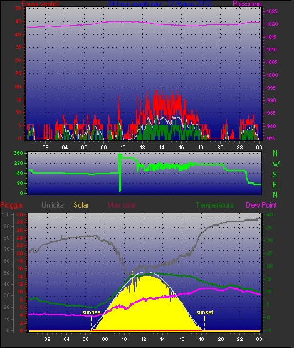Click the S compass direction label
The image size is (294, 348).
click(275, 175)
